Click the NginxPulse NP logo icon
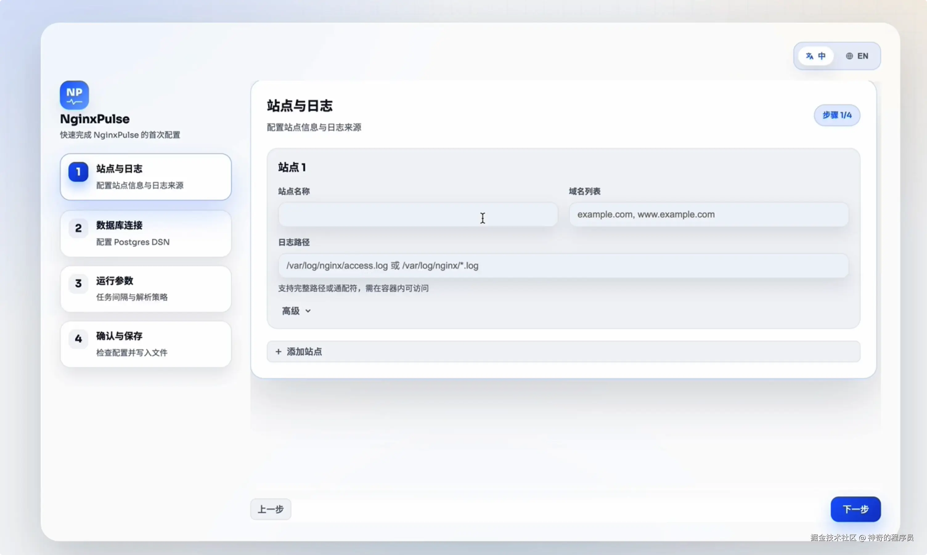Viewport: 927px width, 555px height. click(x=74, y=95)
